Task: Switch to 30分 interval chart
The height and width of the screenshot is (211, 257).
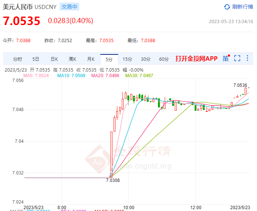Action: (x=146, y=59)
